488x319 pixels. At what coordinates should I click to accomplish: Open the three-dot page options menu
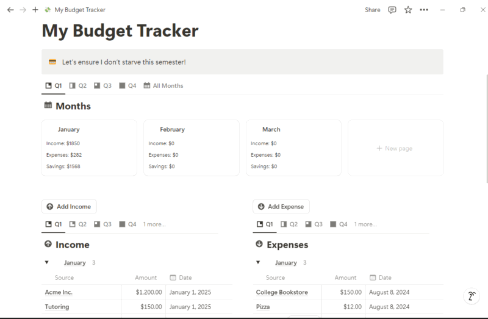point(424,10)
